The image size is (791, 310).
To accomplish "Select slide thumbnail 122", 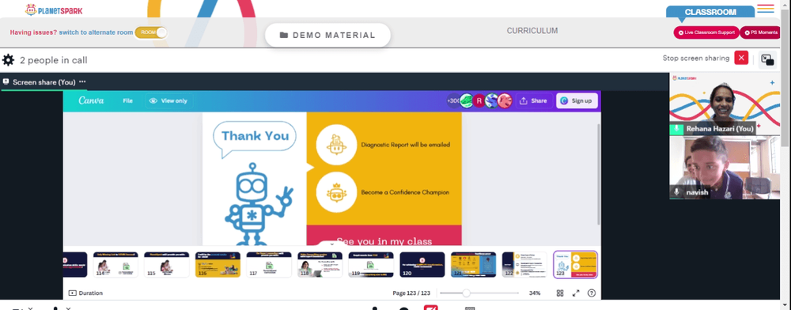I will click(x=524, y=265).
